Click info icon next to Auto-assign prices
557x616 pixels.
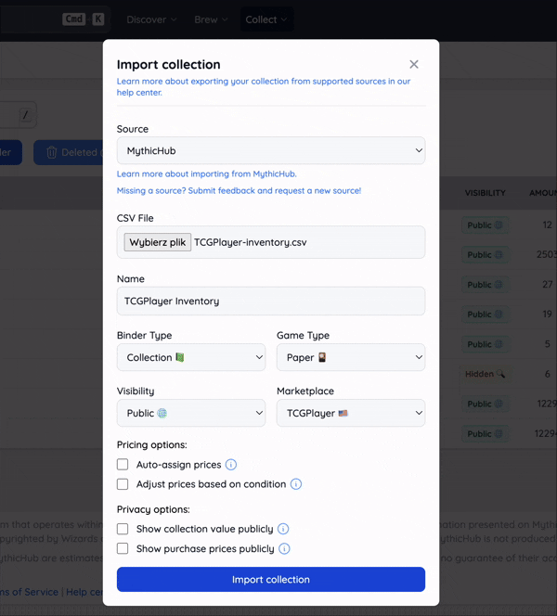pyautogui.click(x=231, y=465)
